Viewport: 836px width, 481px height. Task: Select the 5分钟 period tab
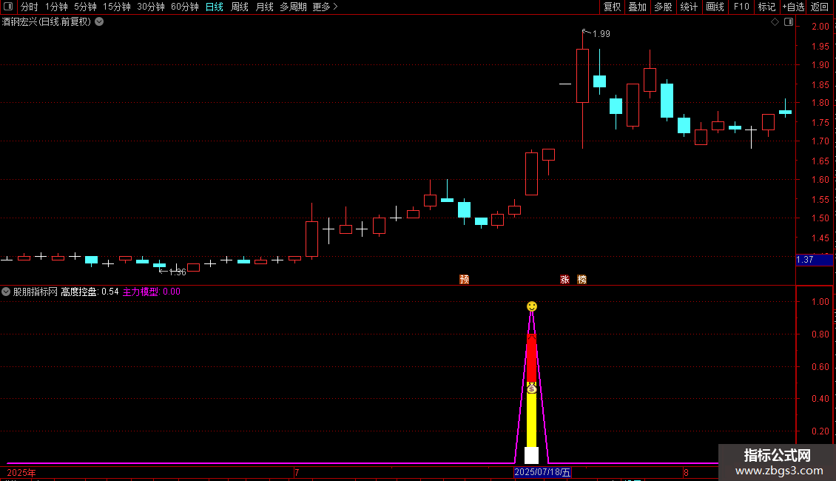pyautogui.click(x=85, y=7)
